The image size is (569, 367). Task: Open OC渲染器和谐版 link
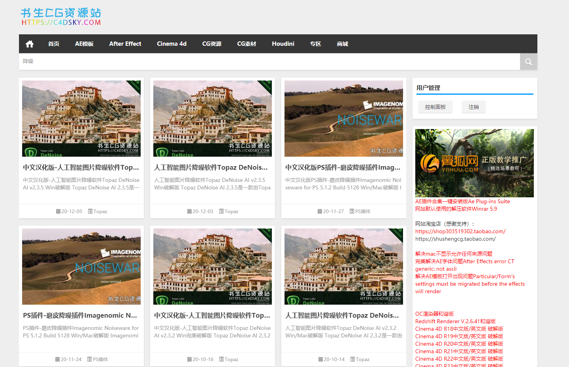tap(434, 314)
